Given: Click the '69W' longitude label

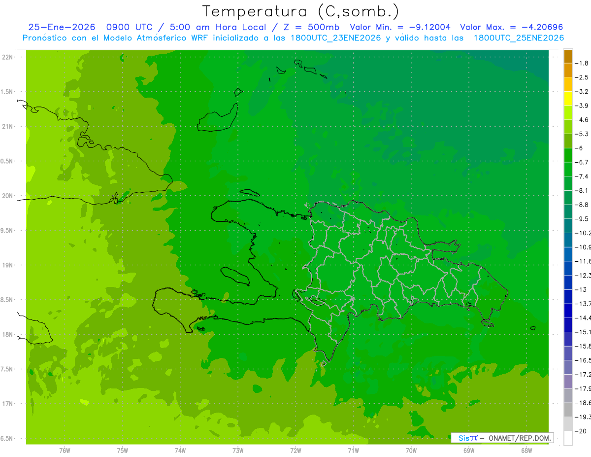Looking at the screenshot, I should point(469,451).
